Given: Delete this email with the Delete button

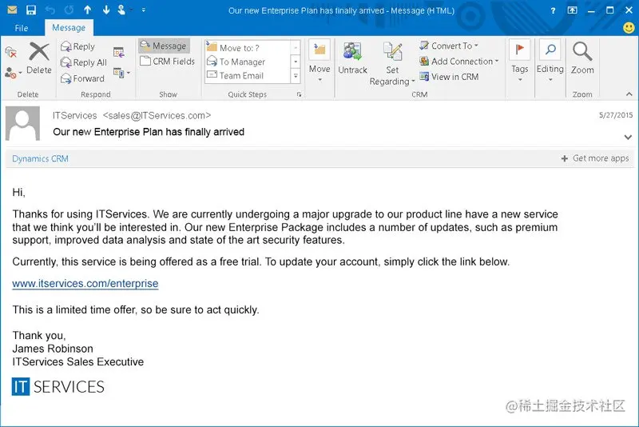Looking at the screenshot, I should click(x=39, y=58).
